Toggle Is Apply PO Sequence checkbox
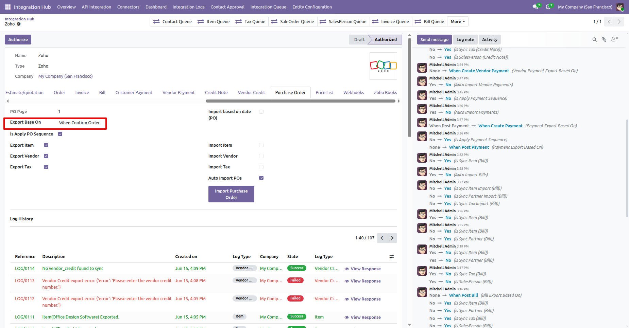The width and height of the screenshot is (629, 328). click(x=60, y=134)
